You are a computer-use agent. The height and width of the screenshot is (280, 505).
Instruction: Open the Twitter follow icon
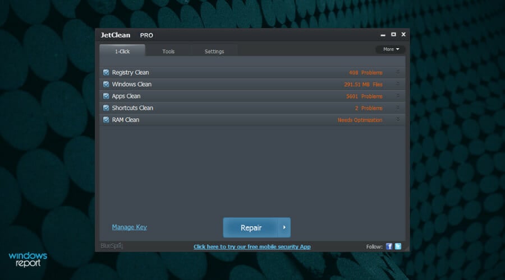pyautogui.click(x=398, y=246)
